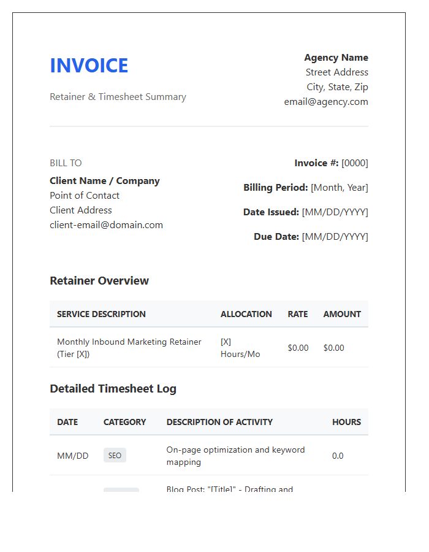Click the Invoice # [0000] field
Viewport: 429px width, 552px height.
click(x=331, y=163)
